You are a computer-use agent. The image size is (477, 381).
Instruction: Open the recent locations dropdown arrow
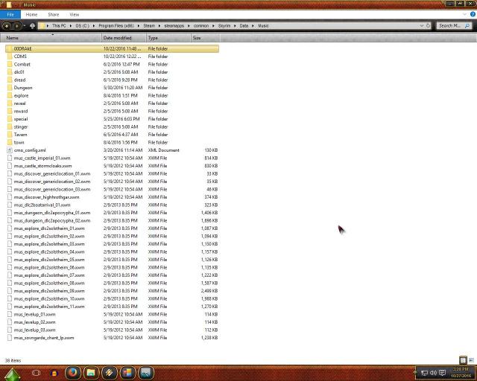(x=25, y=26)
